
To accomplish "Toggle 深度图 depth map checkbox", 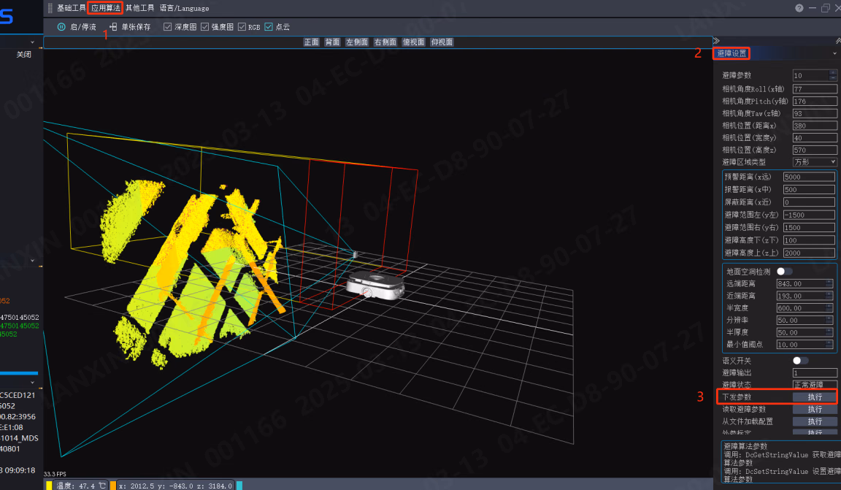I will tap(167, 27).
